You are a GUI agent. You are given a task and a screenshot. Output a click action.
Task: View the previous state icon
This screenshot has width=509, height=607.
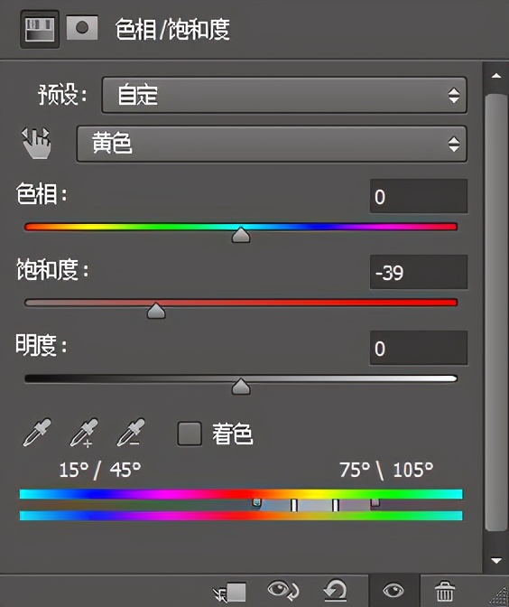pos(283,591)
